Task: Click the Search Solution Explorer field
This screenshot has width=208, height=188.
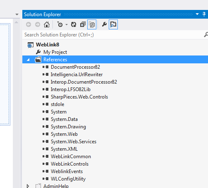Action: pos(113,35)
